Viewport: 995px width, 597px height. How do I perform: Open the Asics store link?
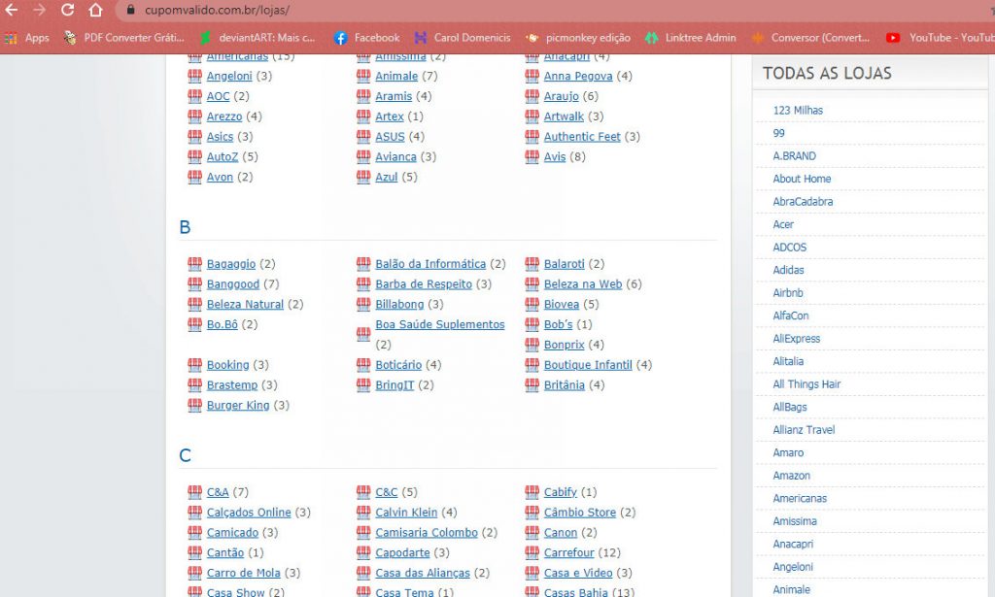pyautogui.click(x=221, y=136)
